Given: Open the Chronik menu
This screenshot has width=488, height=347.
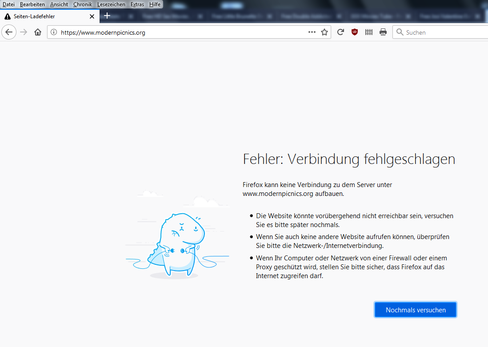Looking at the screenshot, I should [x=82, y=4].
